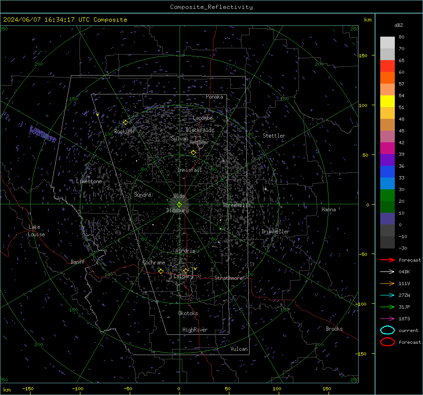Select the HighRiver label
Viewport: 423px width, 395px height.
(195, 330)
